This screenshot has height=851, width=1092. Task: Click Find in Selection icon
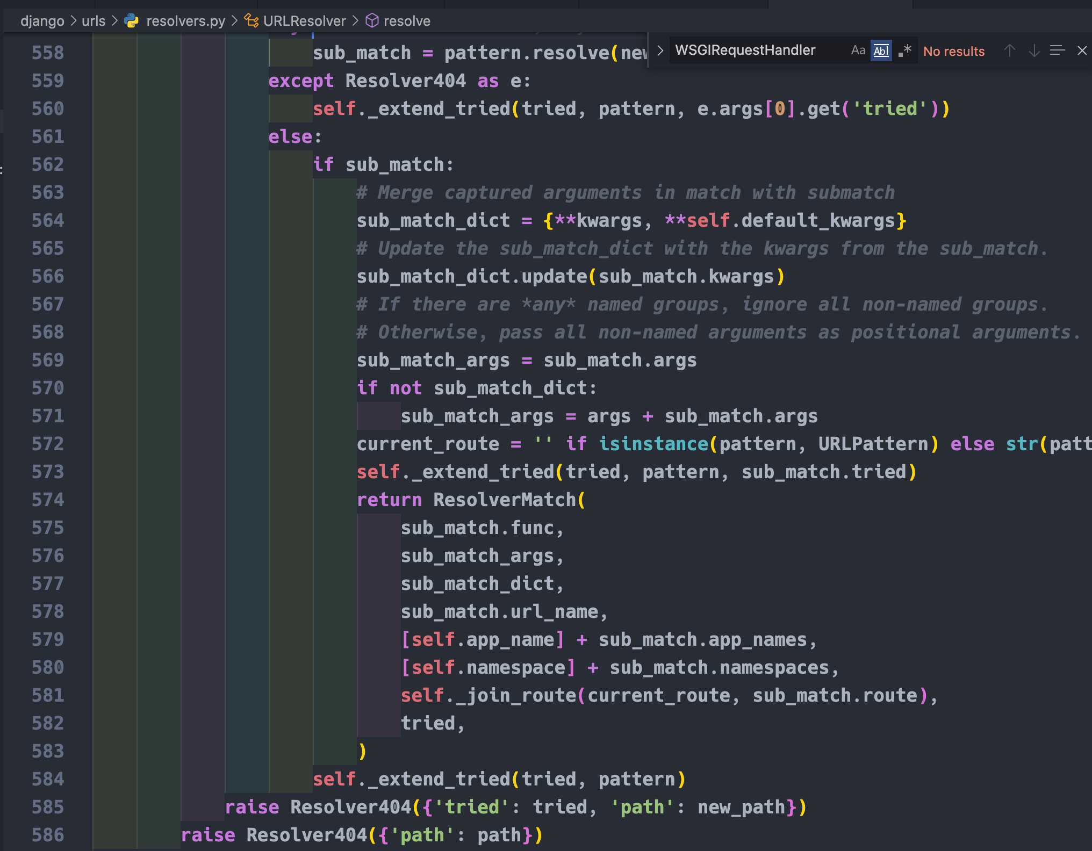pos(1057,51)
